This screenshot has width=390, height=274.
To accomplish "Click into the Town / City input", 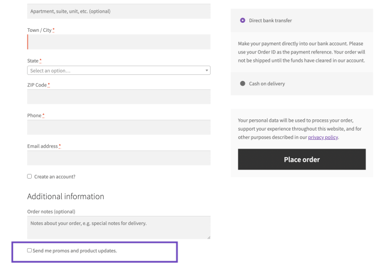I will [x=119, y=42].
